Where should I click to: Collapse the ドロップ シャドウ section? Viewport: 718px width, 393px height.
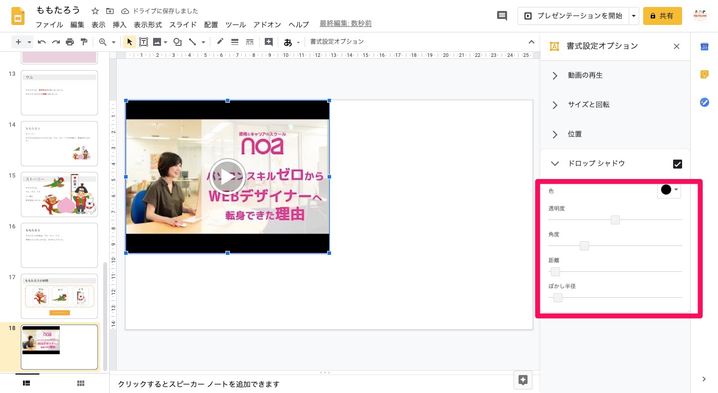(554, 164)
